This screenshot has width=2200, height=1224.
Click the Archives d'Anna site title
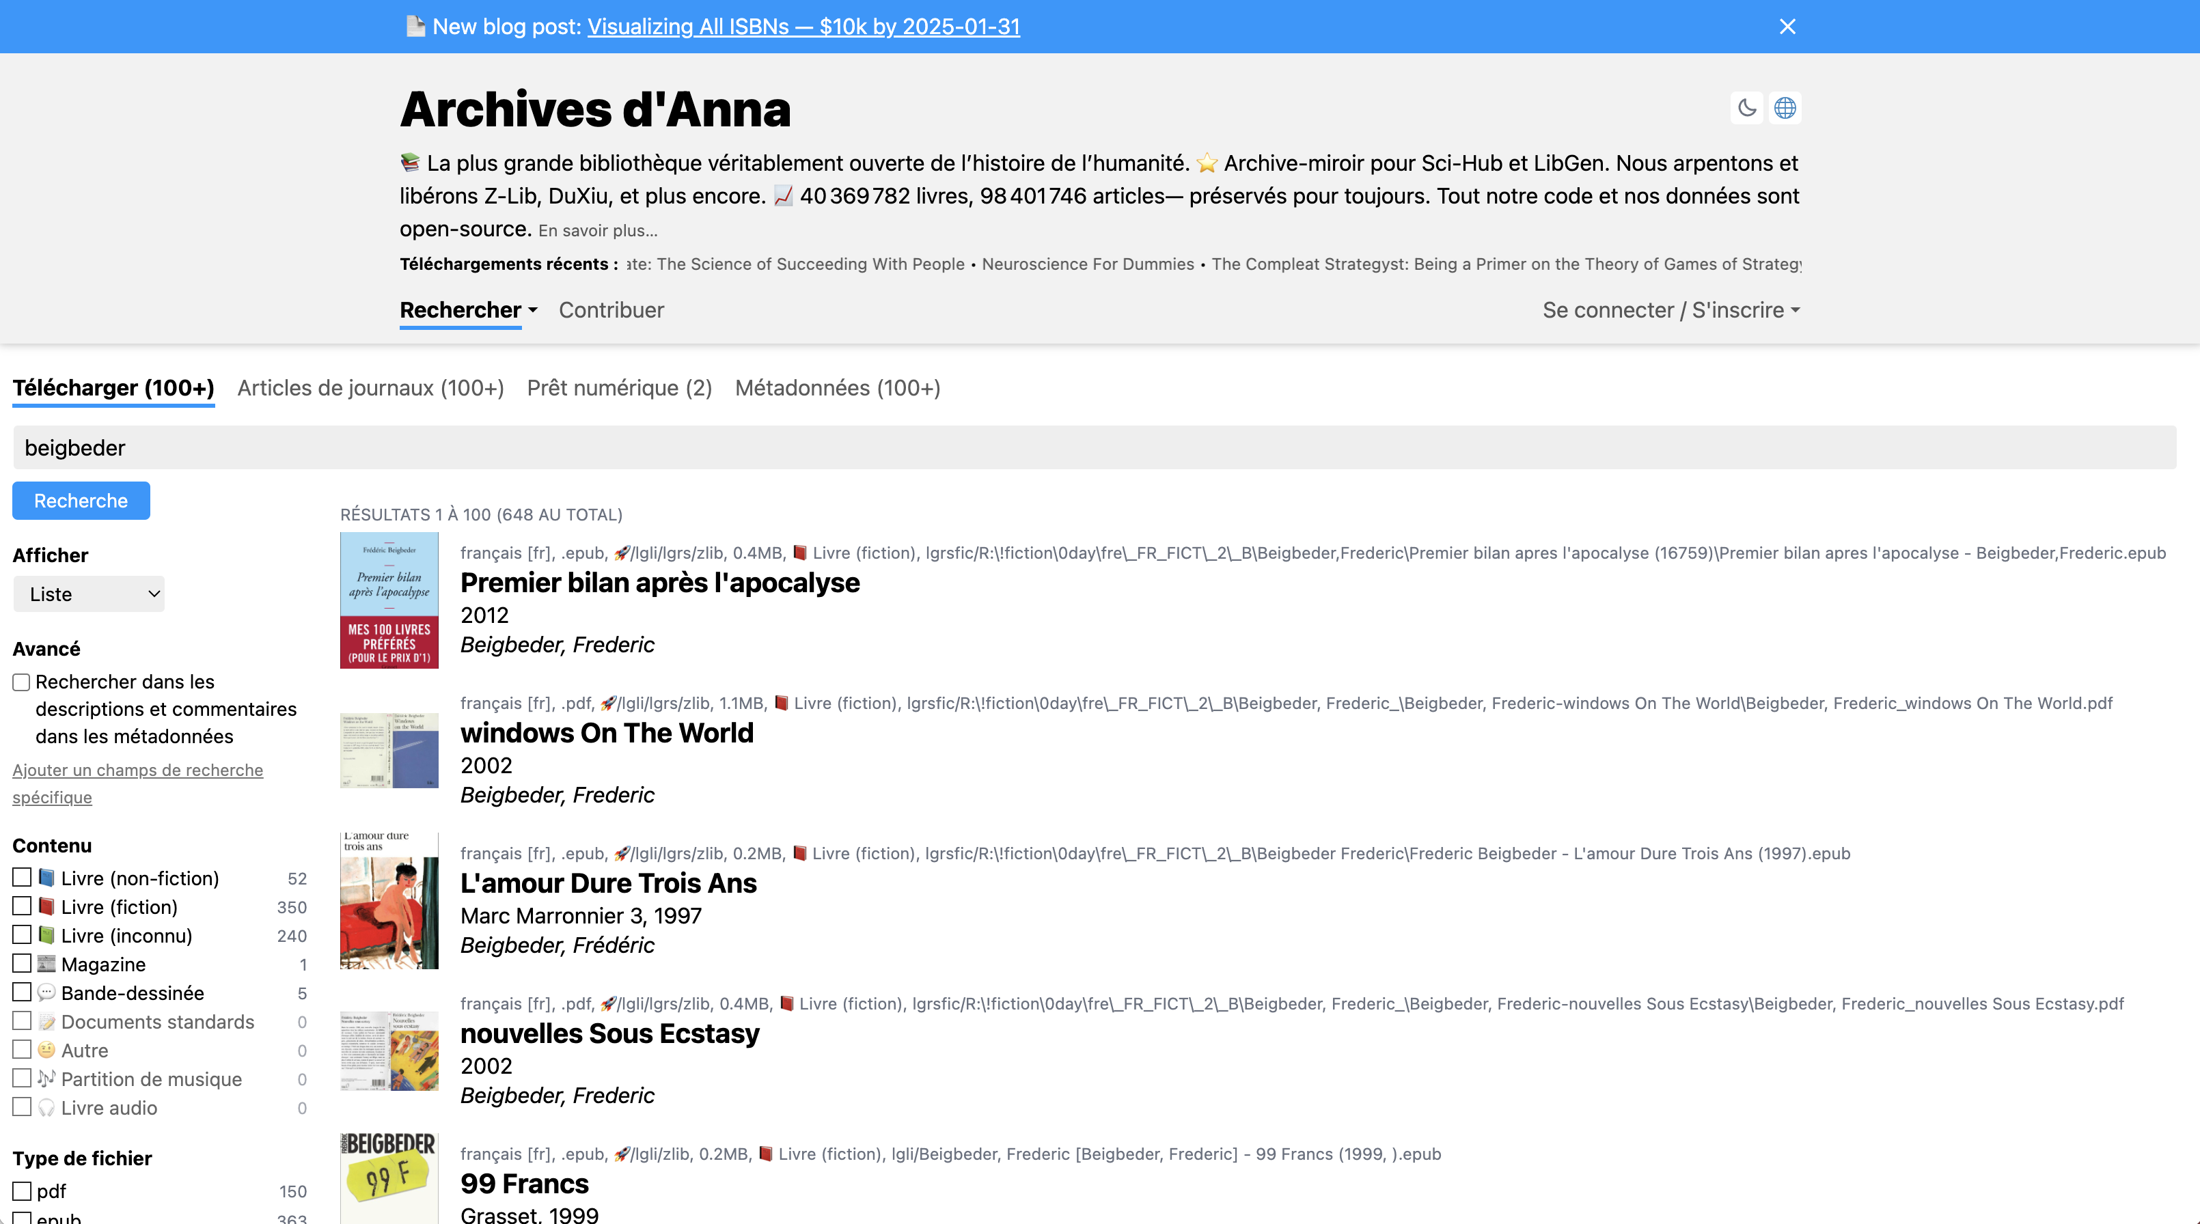pos(595,109)
